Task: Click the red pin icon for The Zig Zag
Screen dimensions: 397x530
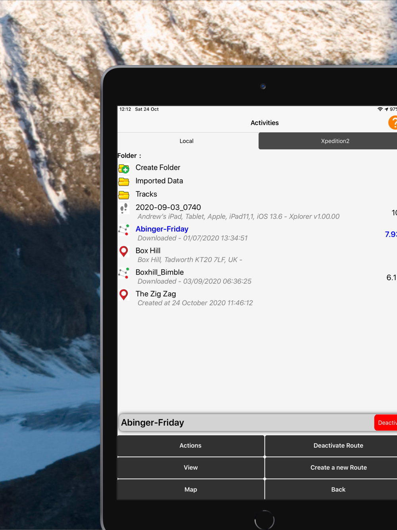Action: (124, 295)
